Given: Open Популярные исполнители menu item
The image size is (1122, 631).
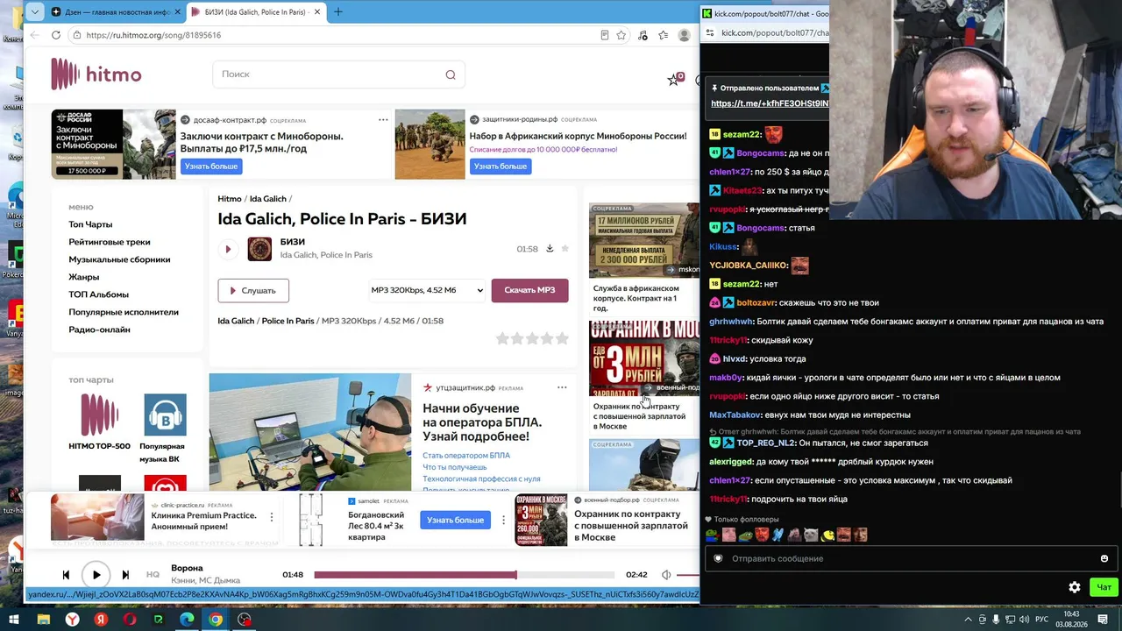Looking at the screenshot, I should (124, 312).
